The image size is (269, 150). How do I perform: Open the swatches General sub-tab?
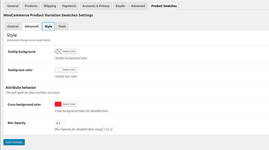click(x=13, y=26)
